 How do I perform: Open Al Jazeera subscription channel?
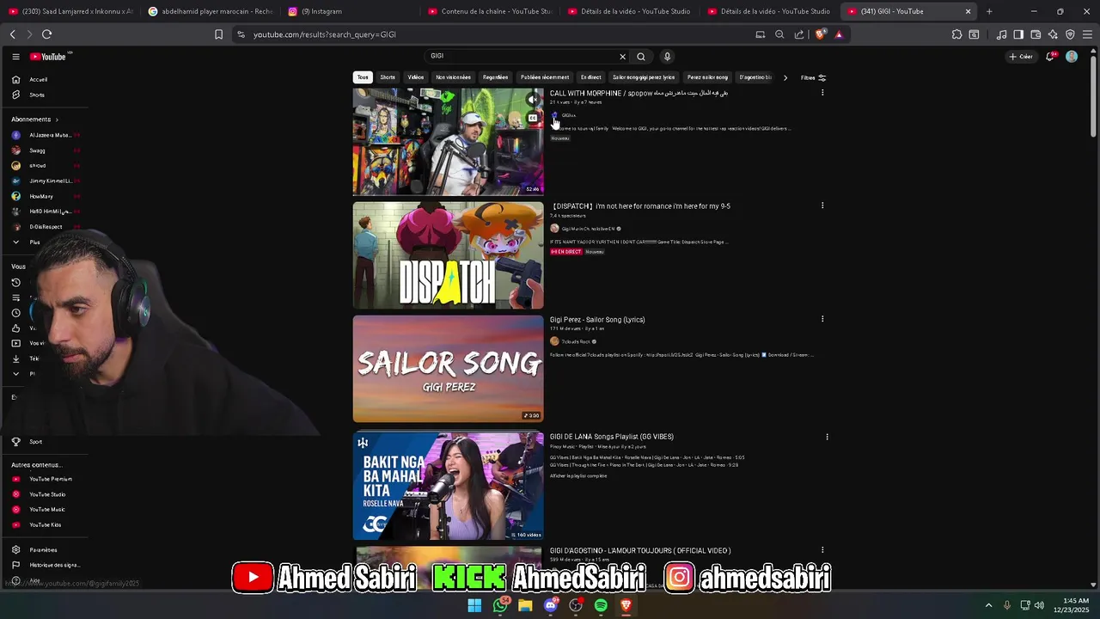point(46,135)
